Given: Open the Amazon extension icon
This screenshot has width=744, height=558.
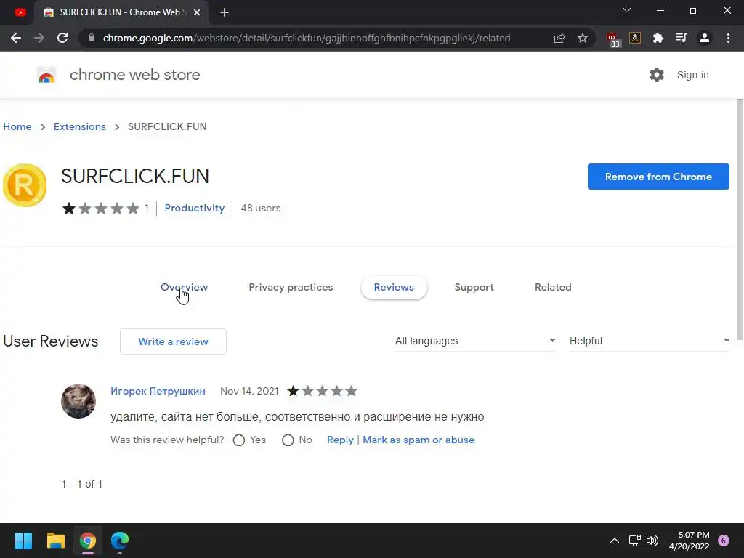Looking at the screenshot, I should 635,38.
